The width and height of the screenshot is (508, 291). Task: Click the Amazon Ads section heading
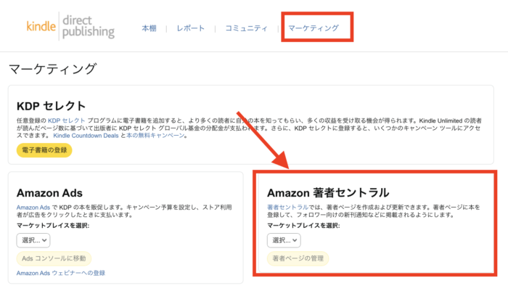point(49,193)
